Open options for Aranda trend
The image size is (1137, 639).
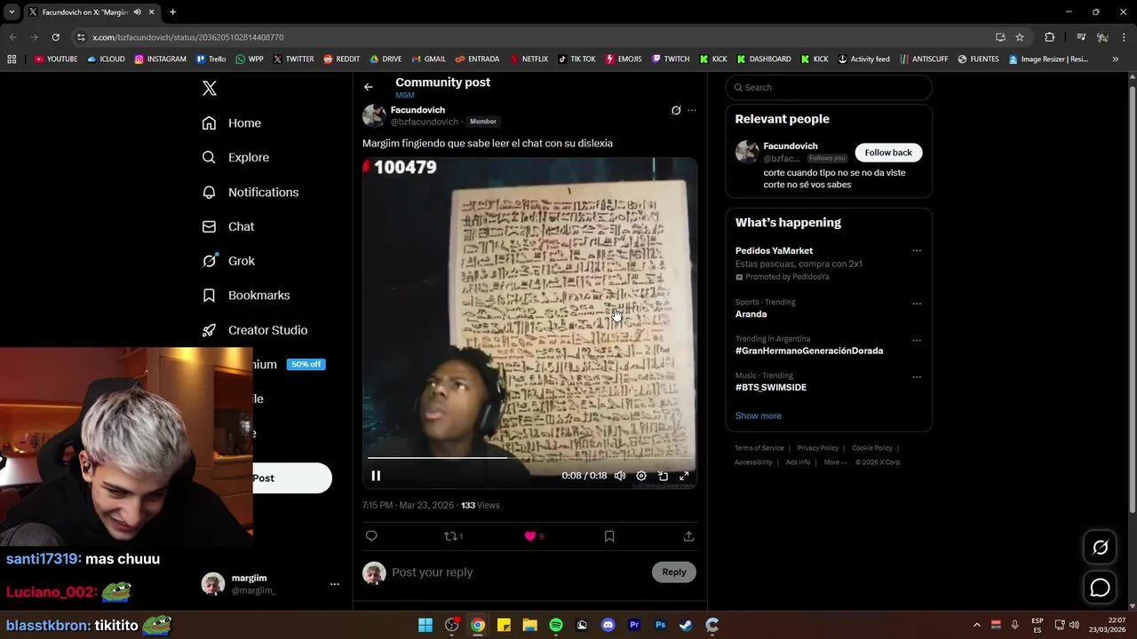(917, 304)
